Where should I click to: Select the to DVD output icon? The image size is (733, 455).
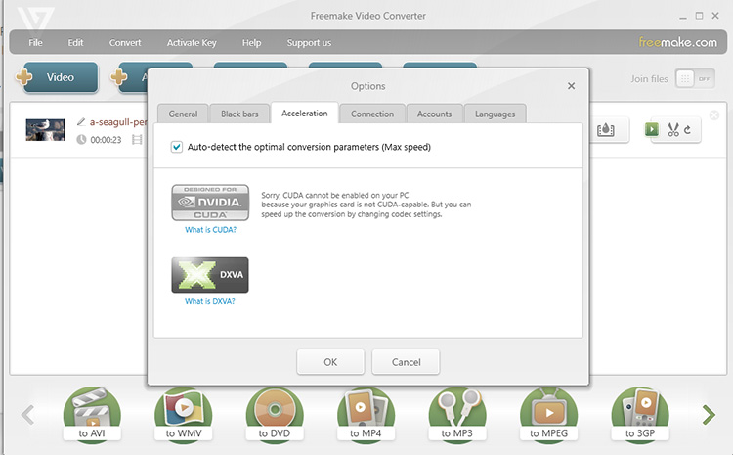[x=275, y=414]
